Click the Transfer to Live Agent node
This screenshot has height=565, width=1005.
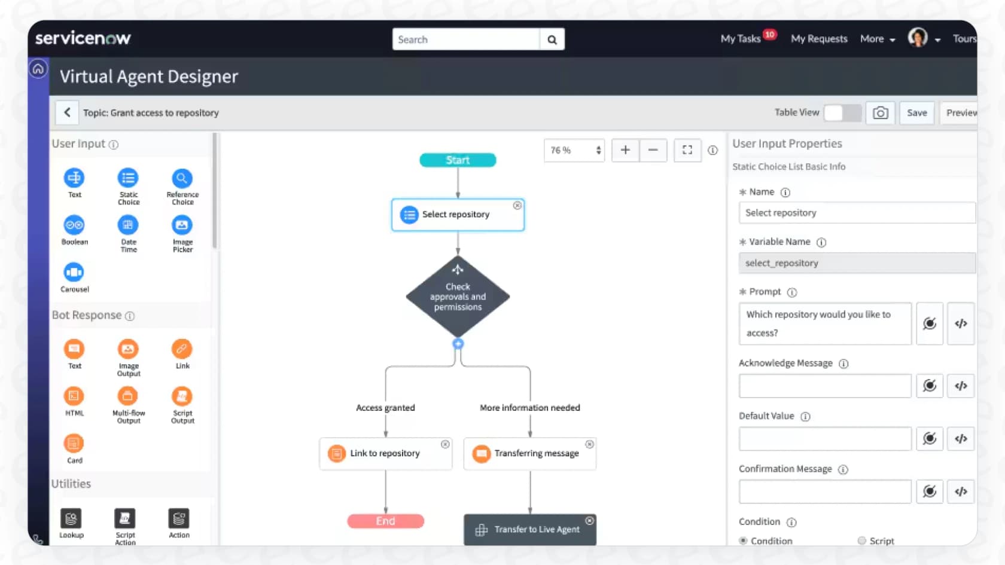[x=530, y=530]
